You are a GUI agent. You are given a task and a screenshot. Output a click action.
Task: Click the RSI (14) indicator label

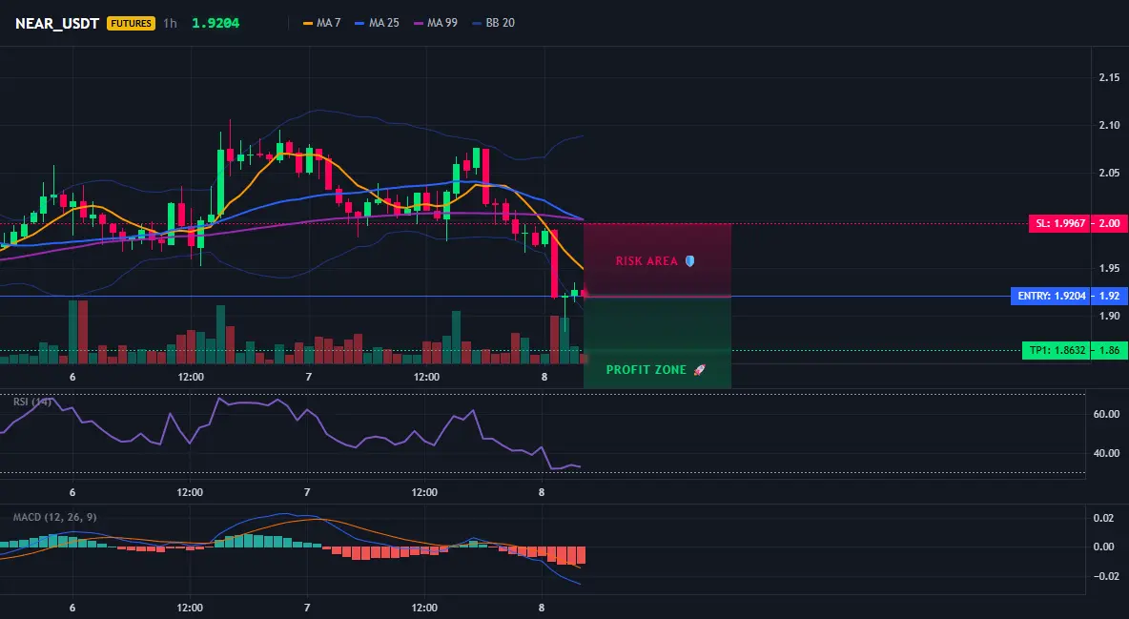tap(32, 402)
